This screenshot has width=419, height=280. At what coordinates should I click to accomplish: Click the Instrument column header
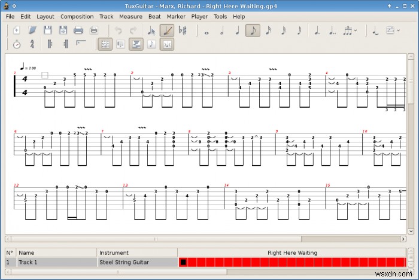coord(137,252)
